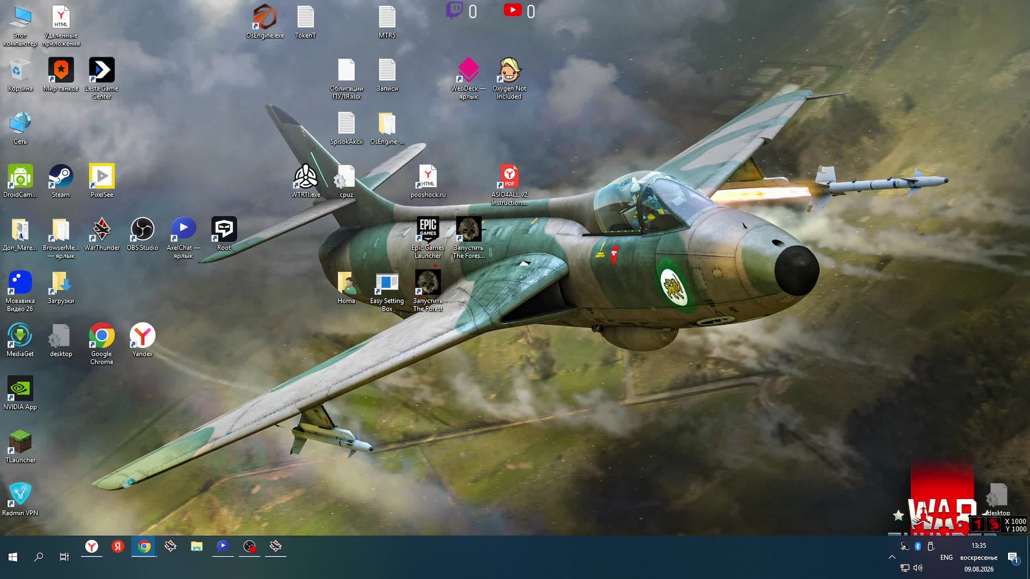Click the YouTube viewer counter overlay
This screenshot has width=1030, height=579.
tap(519, 11)
